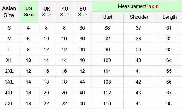Viewport: 182px width, 109px height.
Task: Click the EU Size column header
Action: pyautogui.click(x=83, y=11)
